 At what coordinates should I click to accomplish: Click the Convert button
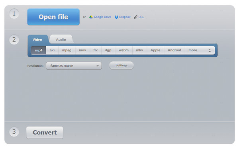click(45, 133)
